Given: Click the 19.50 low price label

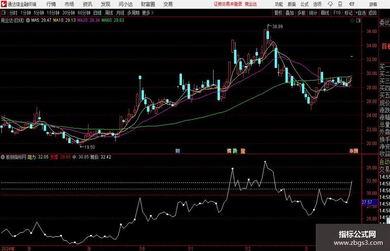Looking at the screenshot, I should click(90, 147).
